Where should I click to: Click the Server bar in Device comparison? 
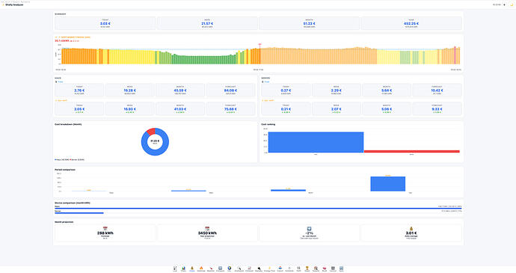point(79,213)
